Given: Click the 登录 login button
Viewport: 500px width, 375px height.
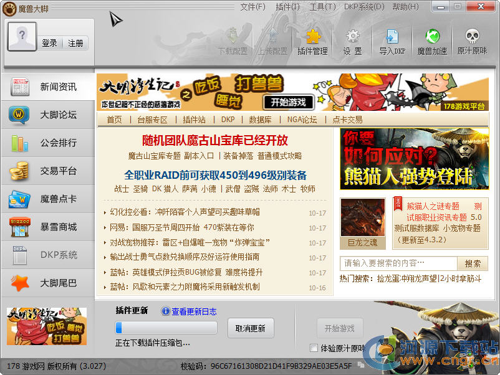Looking at the screenshot, I should (49, 43).
